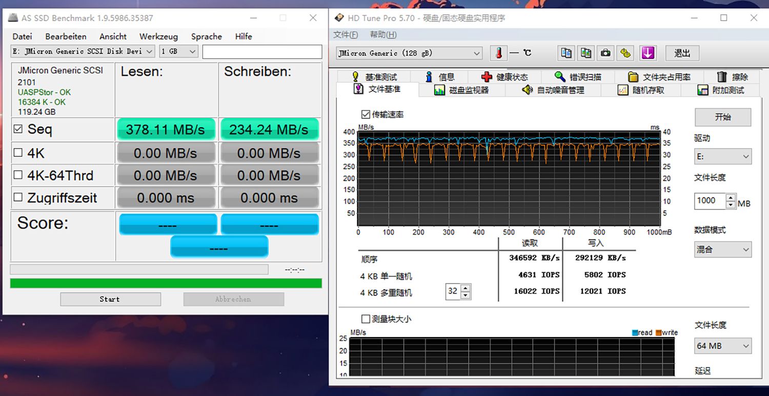Open the 擦除 trash can tab
This screenshot has width=769, height=396.
click(x=732, y=77)
